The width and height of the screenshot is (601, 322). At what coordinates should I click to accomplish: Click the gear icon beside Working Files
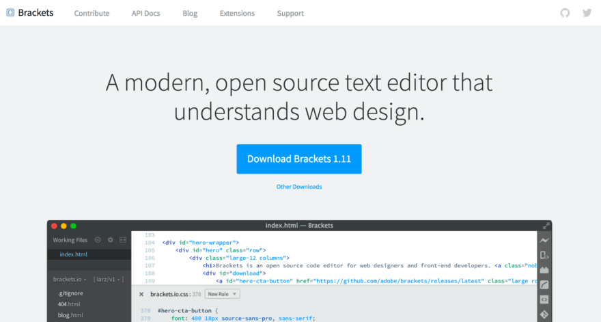tap(111, 240)
